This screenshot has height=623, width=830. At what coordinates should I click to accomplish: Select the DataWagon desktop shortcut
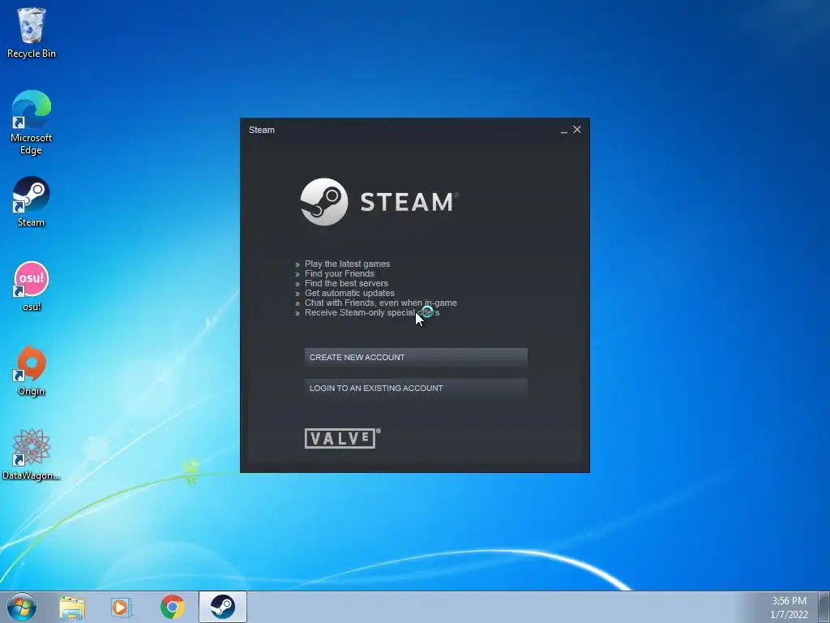click(x=32, y=455)
